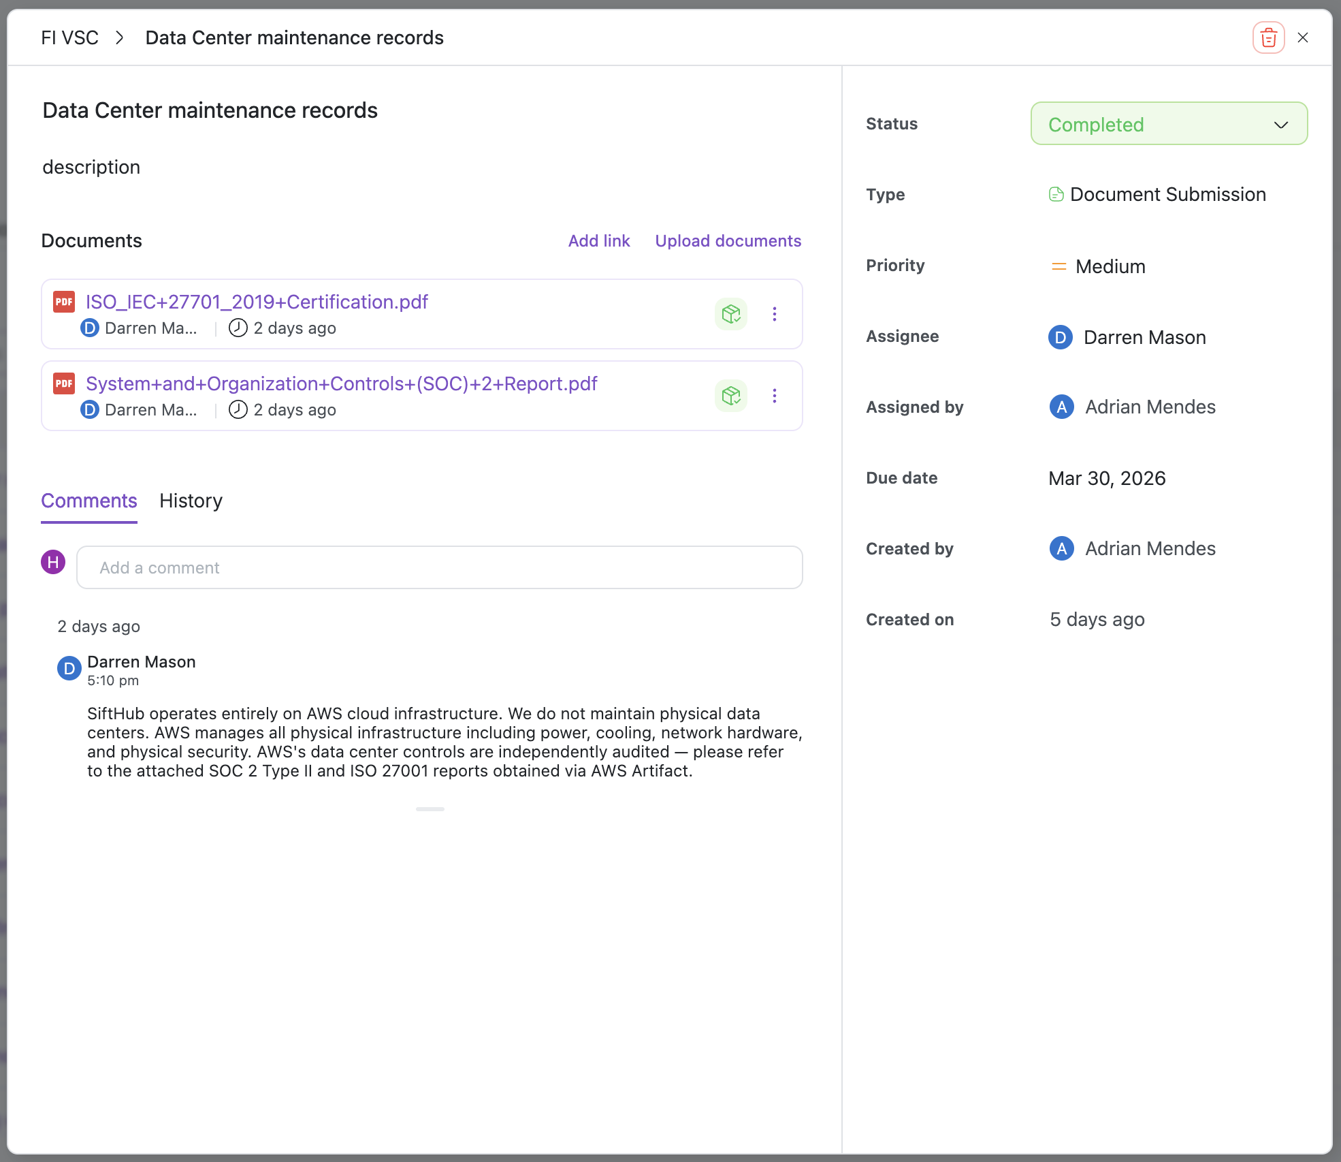Click the Document Submission type icon
Image resolution: width=1341 pixels, height=1162 pixels.
tap(1056, 195)
